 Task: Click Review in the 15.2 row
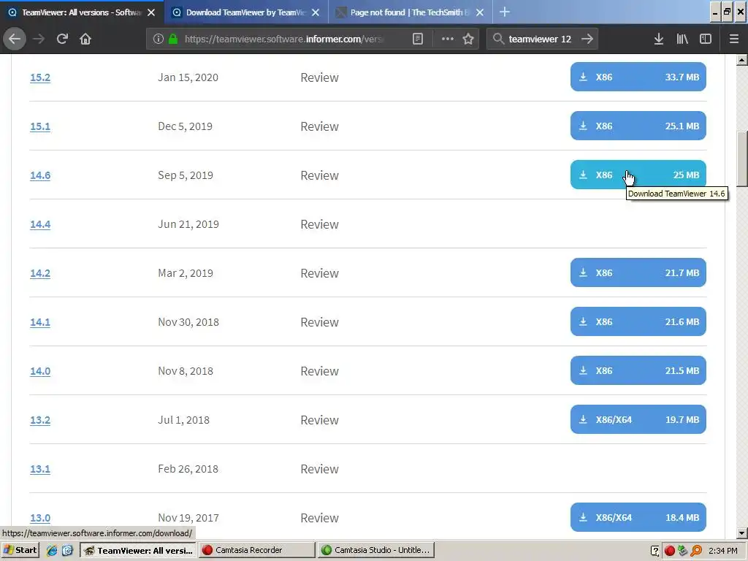320,77
